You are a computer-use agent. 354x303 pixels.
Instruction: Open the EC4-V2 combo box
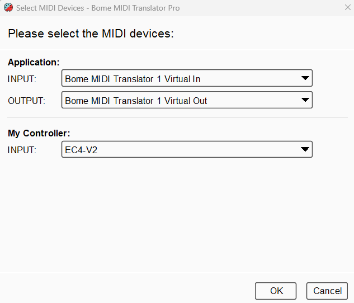(187, 149)
